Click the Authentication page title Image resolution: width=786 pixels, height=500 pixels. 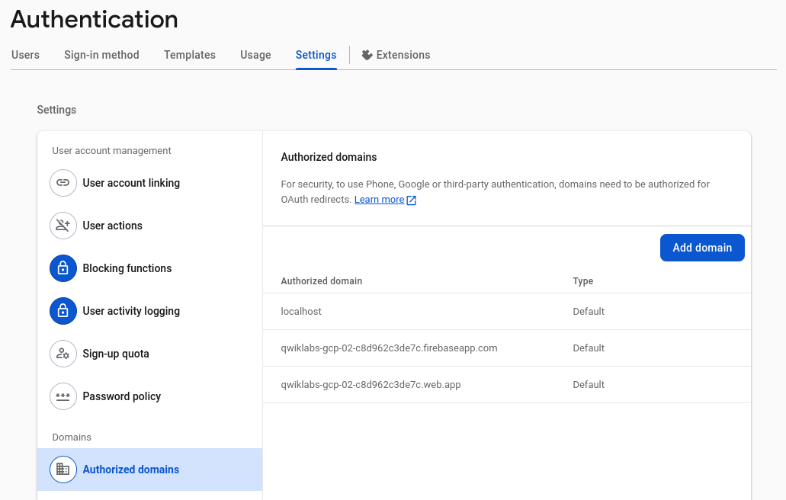tap(95, 20)
